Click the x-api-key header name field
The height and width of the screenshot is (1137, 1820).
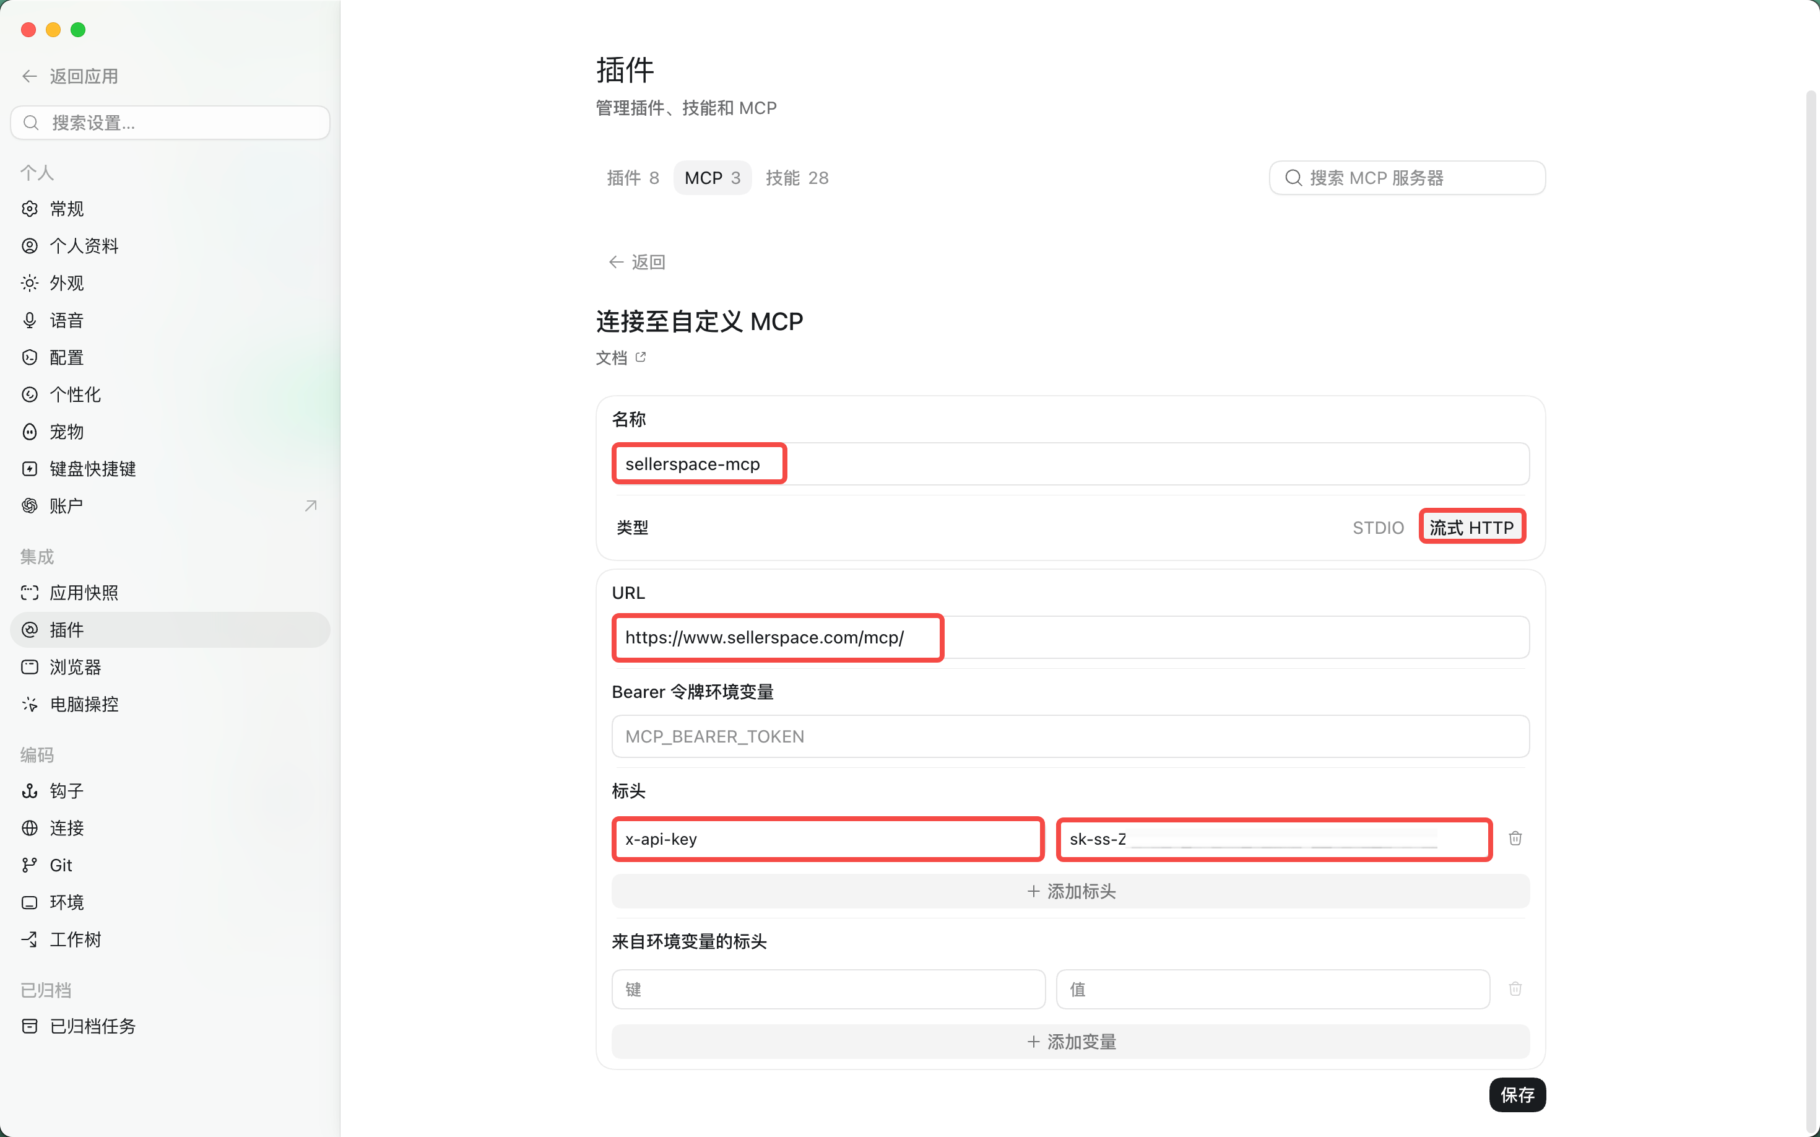828,839
